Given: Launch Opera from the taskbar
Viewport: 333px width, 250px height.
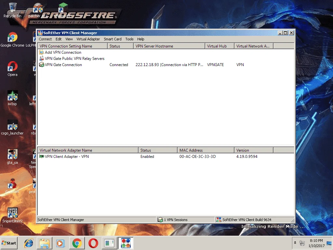Looking at the screenshot, I should click(x=93, y=243).
